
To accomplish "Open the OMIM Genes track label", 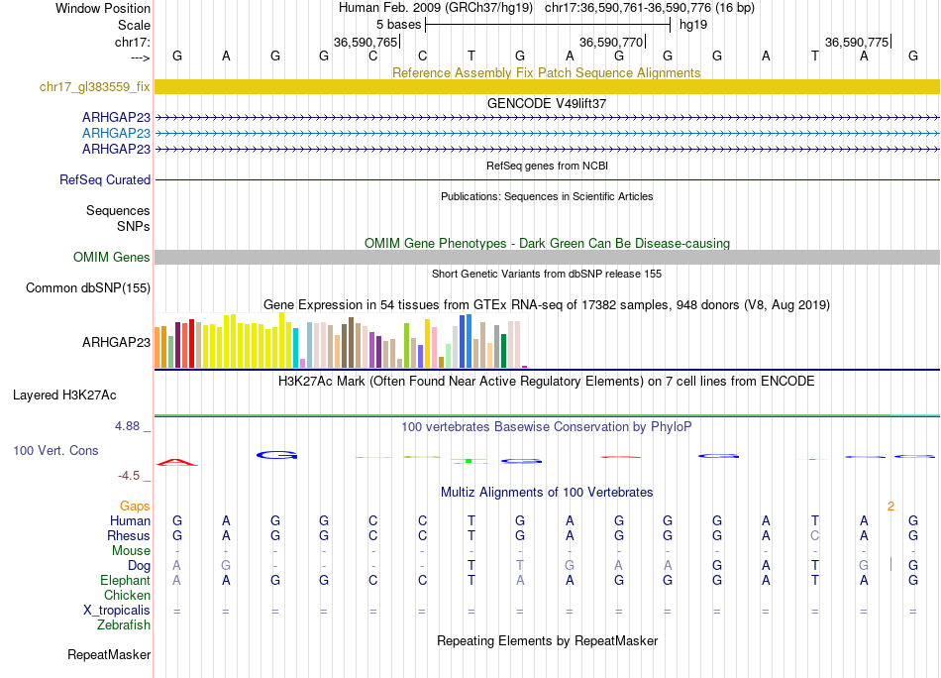I will [112, 257].
